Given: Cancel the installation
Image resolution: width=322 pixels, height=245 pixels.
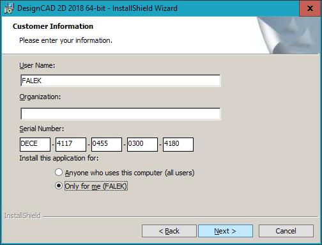Looking at the screenshot, I should (286, 231).
